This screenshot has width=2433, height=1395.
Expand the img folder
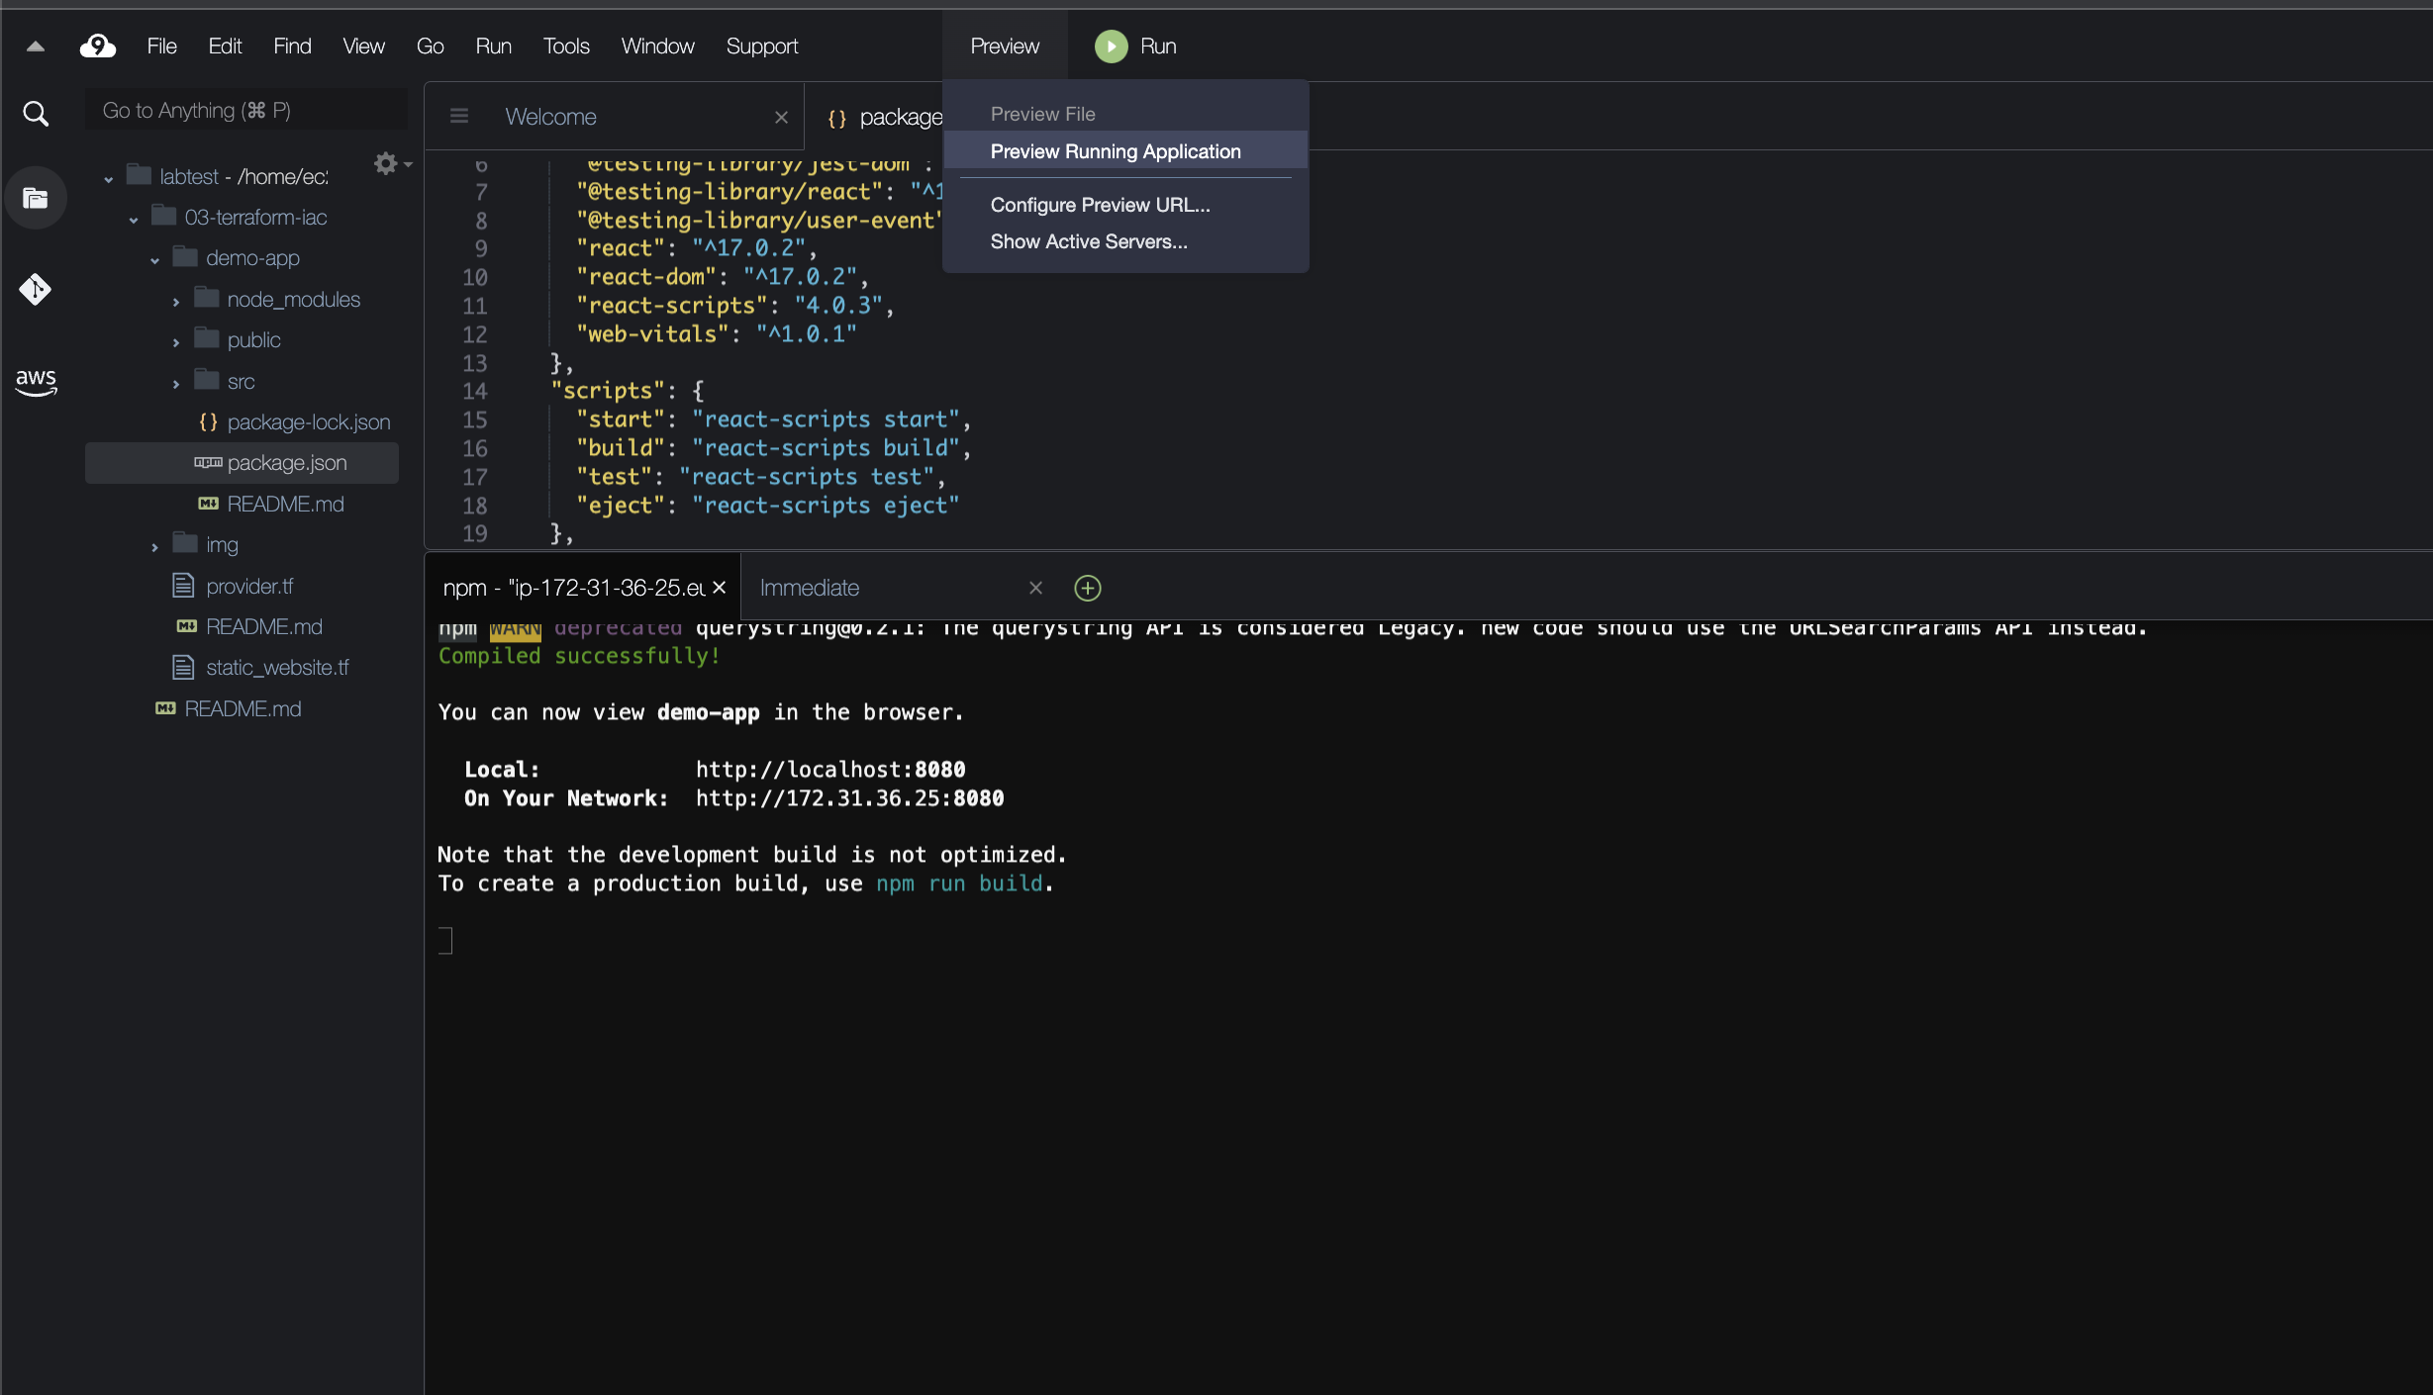pyautogui.click(x=154, y=547)
